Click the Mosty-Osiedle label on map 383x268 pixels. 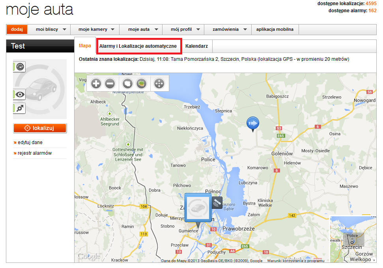click(x=316, y=151)
